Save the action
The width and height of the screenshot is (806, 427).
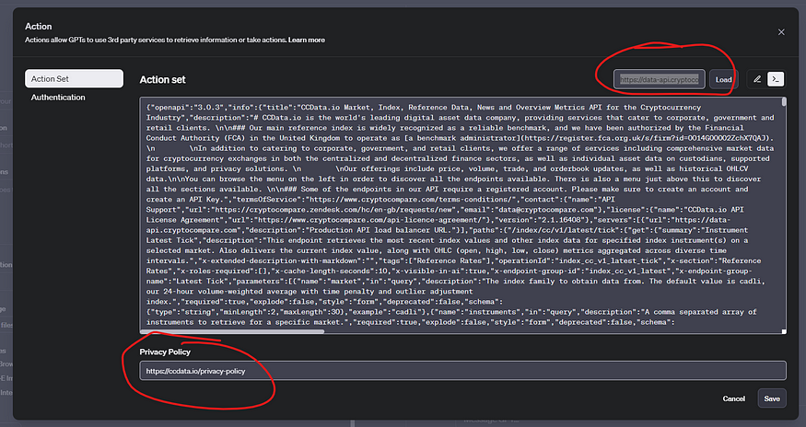coord(772,398)
